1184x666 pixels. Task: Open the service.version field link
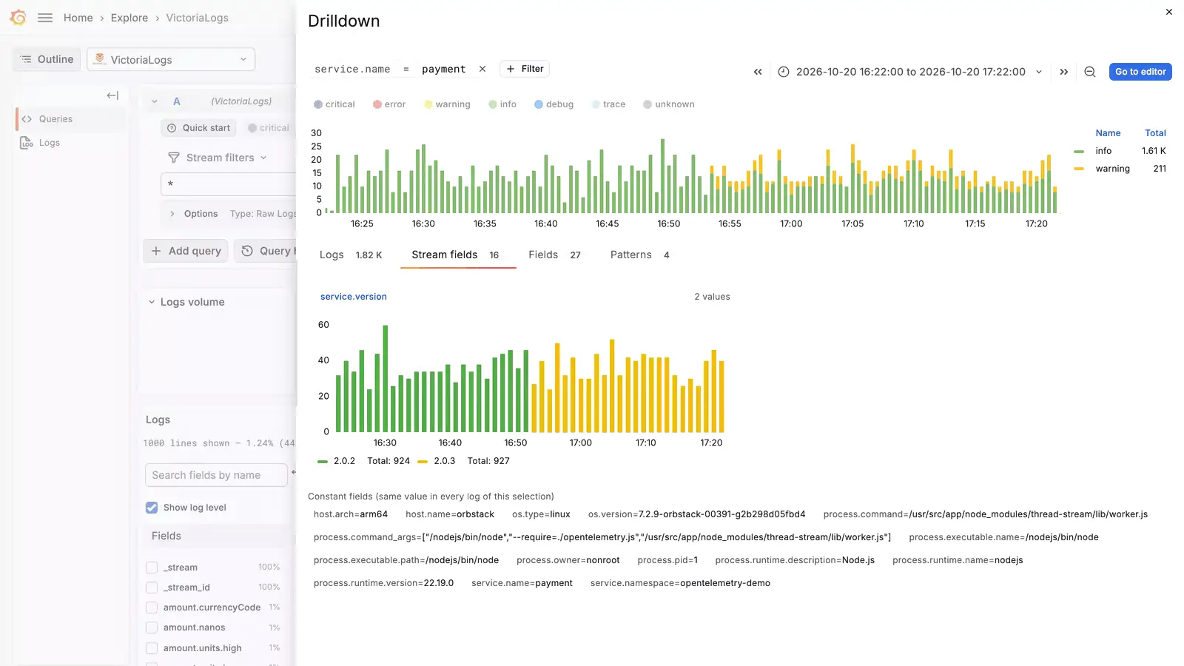[x=354, y=297]
